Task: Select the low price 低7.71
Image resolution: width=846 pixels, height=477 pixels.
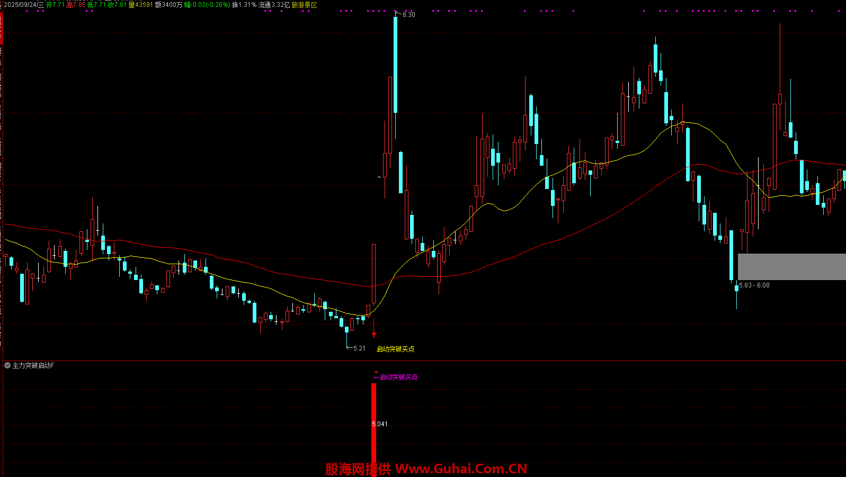Action: pos(96,5)
